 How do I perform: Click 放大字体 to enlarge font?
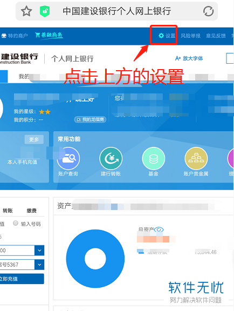pyautogui.click(x=189, y=58)
